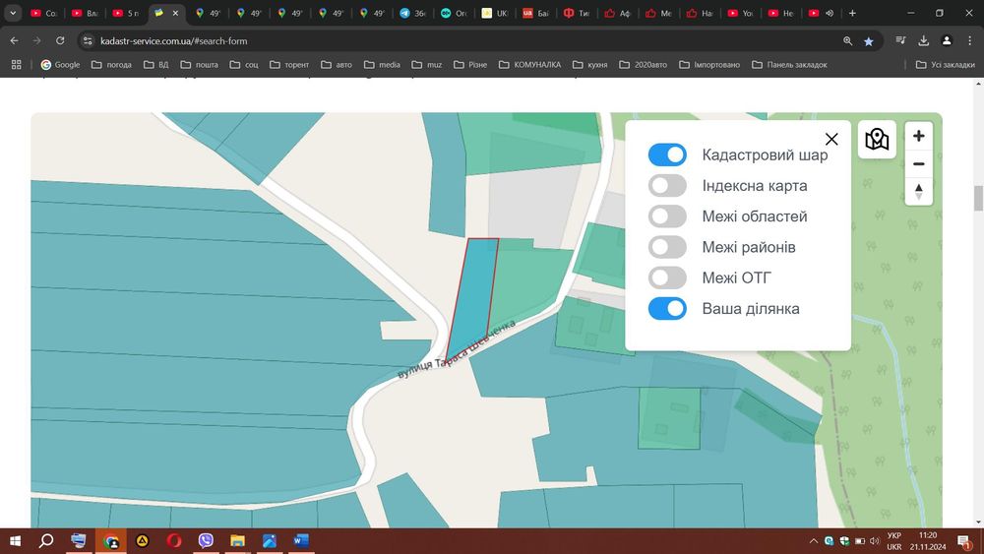Turn off Ваша ділянка toggle
The height and width of the screenshot is (554, 984).
tap(667, 309)
